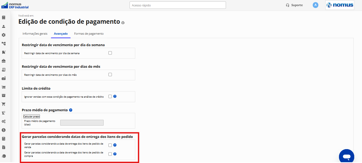Open the person icon in sidebar
This screenshot has height=163, width=362.
point(4,26)
